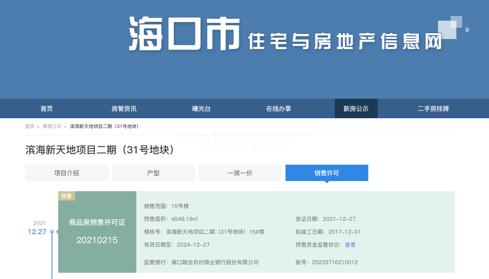Open the 在线办事 navigation item
This screenshot has height=279, width=489.
[x=278, y=109]
